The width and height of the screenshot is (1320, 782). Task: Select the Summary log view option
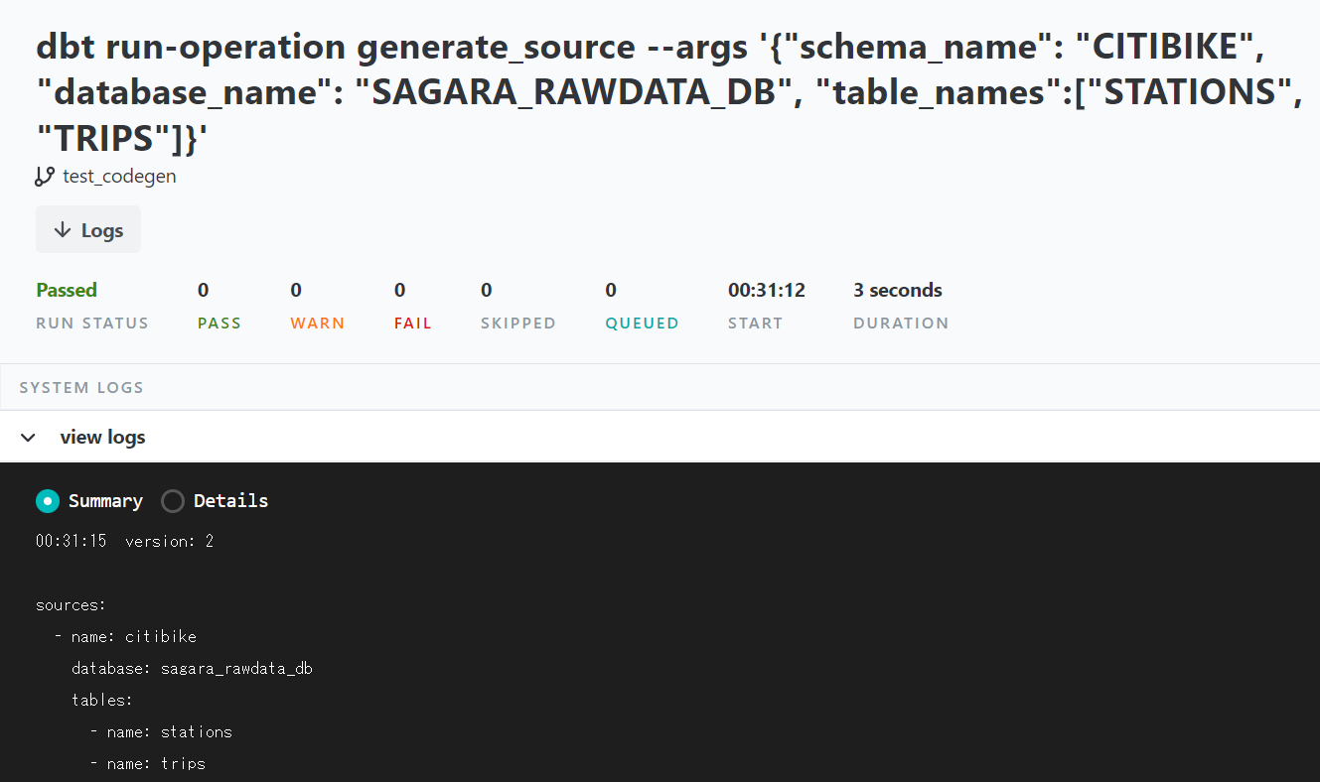[88, 501]
